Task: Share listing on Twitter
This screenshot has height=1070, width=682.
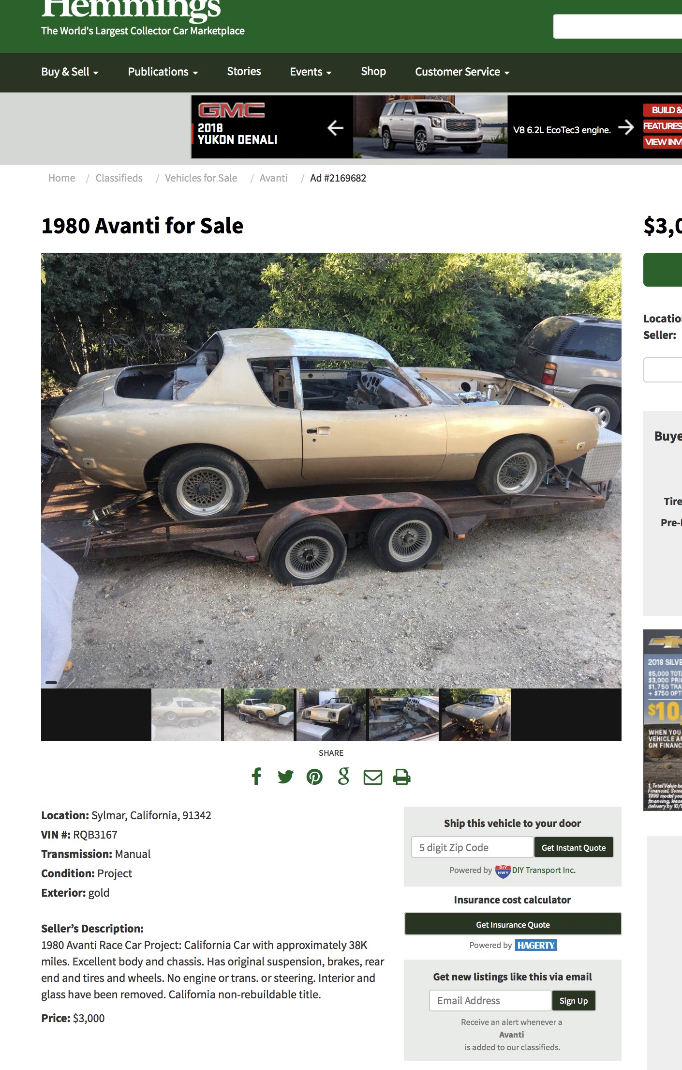Action: pyautogui.click(x=285, y=777)
